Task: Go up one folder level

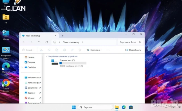Action: (x=39, y=42)
